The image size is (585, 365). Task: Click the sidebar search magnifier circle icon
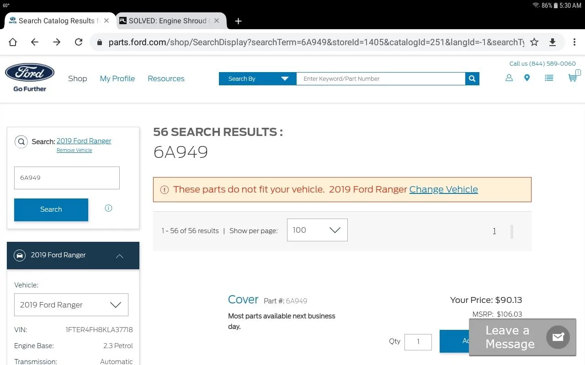tap(21, 141)
